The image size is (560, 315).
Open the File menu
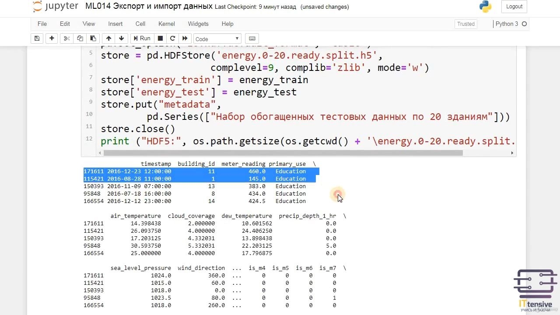(x=42, y=24)
